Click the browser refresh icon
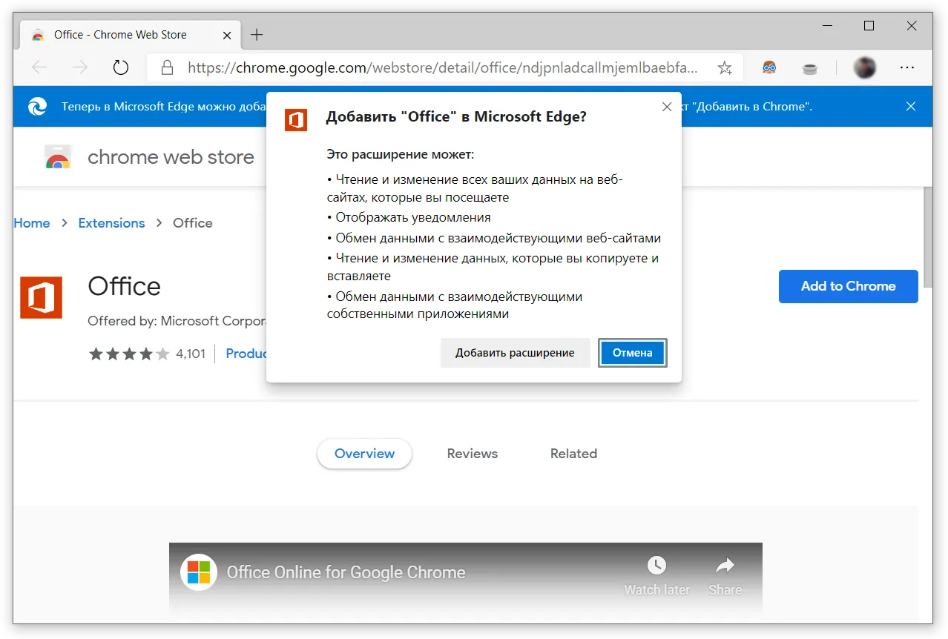Viewport: 948px width, 639px height. (x=120, y=68)
